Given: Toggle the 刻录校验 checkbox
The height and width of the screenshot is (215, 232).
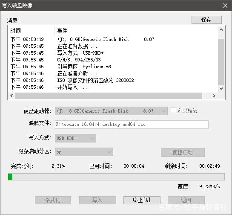Looking at the screenshot, I should (x=173, y=110).
